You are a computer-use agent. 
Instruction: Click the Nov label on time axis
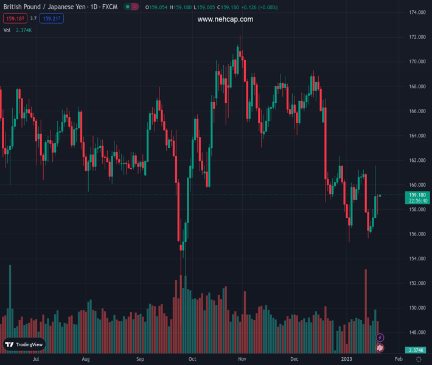click(242, 360)
